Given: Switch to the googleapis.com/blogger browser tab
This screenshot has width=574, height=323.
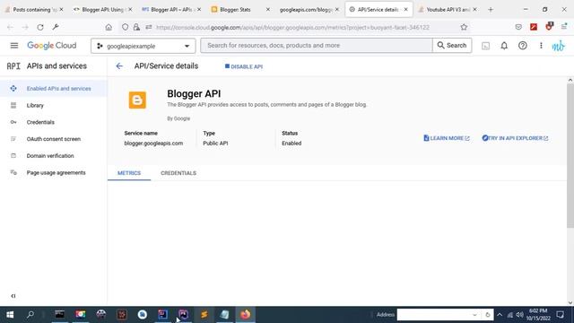Looking at the screenshot, I should pos(306,10).
